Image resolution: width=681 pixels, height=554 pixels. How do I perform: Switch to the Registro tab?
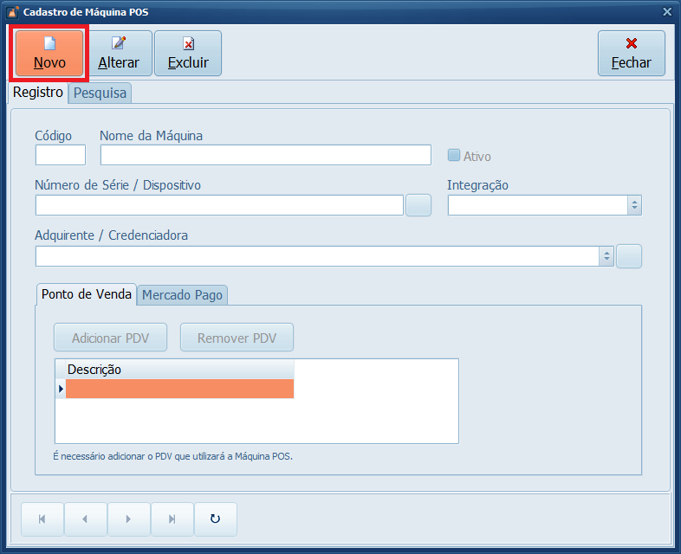pyautogui.click(x=38, y=93)
